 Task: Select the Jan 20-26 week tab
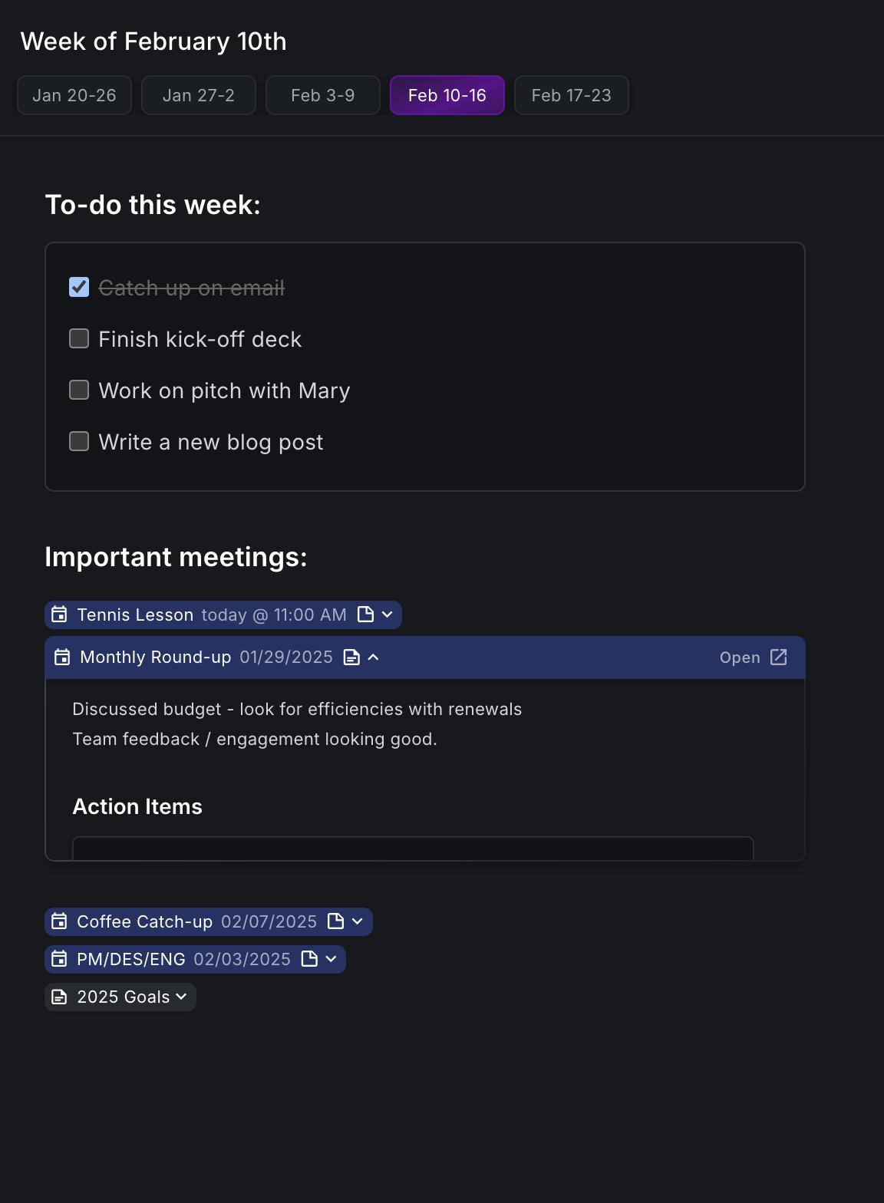[x=74, y=95]
